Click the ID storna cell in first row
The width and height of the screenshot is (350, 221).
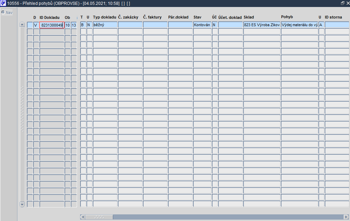pos(337,25)
